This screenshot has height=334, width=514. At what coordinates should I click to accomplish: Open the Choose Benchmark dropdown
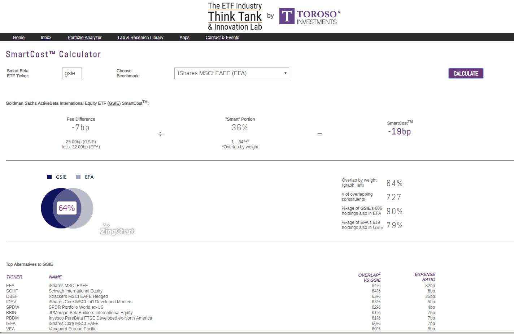(232, 73)
